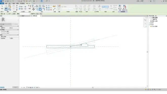Screen dimensions: 167x94
Task: Click the Cut clipboard scissors icon
Action: [17, 6]
